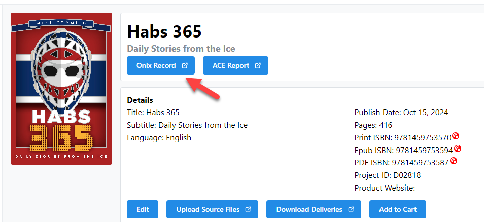Click red icon beside PDF ISBN

point(454,161)
